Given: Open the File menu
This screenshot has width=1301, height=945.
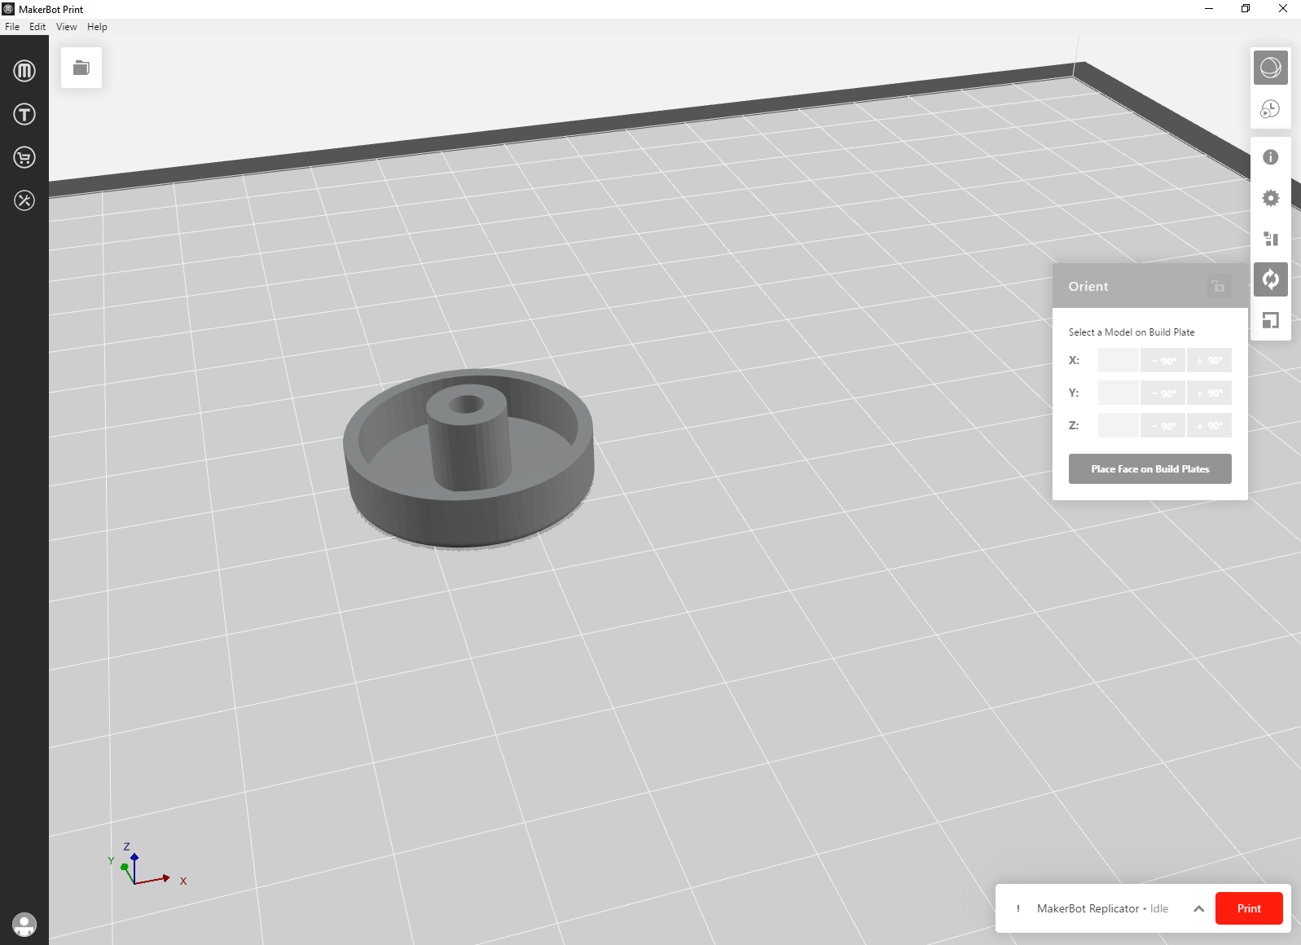Looking at the screenshot, I should click(x=12, y=27).
